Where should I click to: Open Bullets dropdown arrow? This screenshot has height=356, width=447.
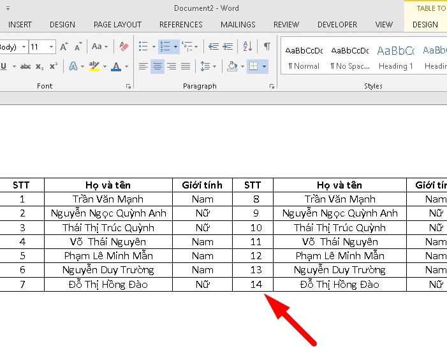(x=154, y=46)
